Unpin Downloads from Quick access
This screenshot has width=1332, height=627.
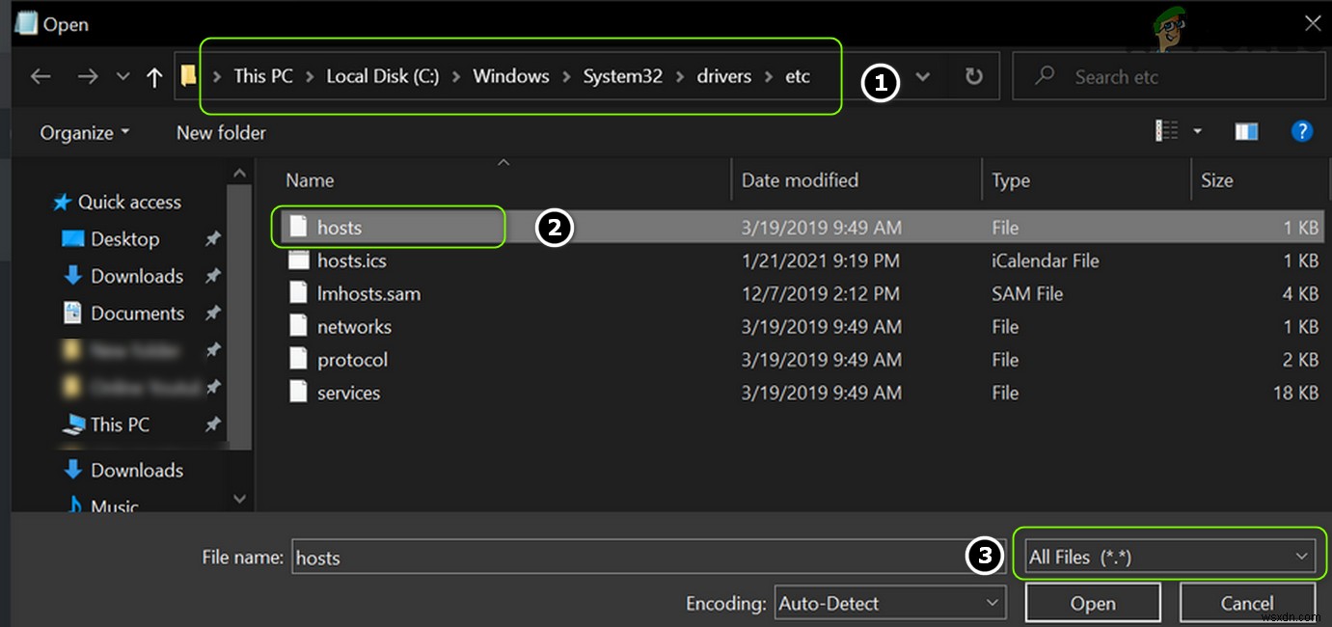[213, 276]
